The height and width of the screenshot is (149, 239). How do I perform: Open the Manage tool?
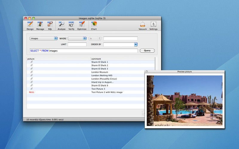pyautogui.click(x=40, y=26)
